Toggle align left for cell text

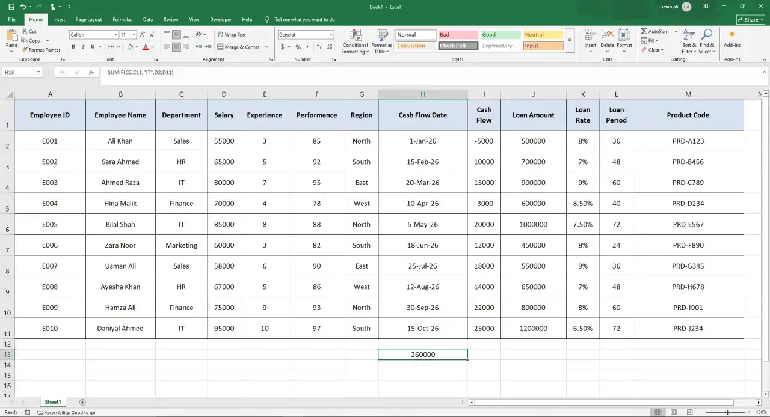tap(166, 47)
